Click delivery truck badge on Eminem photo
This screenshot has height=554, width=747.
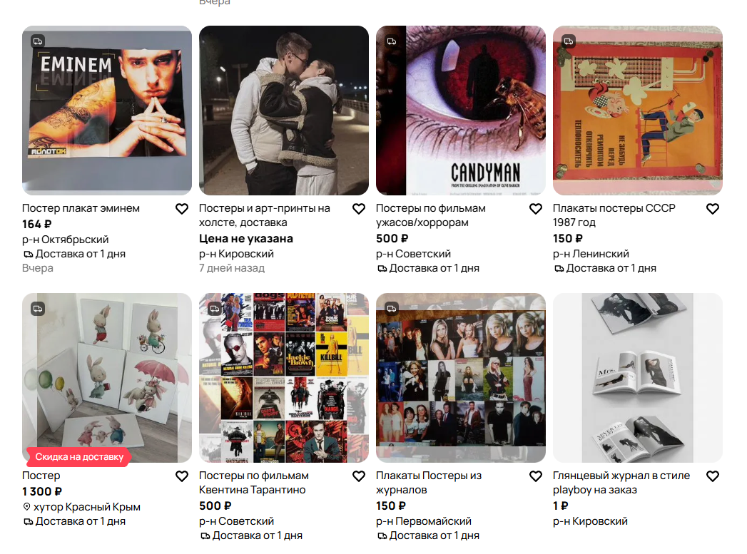click(38, 41)
